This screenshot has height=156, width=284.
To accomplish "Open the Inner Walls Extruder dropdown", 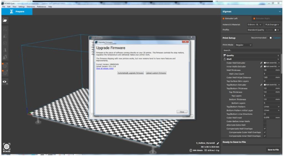I will (272, 67).
